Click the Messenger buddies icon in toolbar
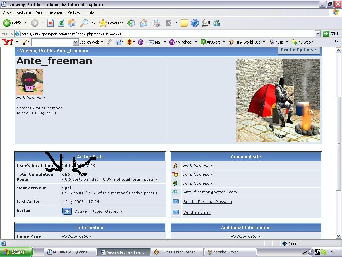This screenshot has height=257, width=342. 216,23
